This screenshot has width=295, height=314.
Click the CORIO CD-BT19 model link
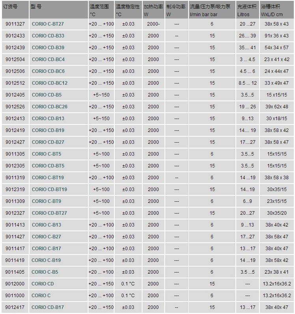[49, 190]
